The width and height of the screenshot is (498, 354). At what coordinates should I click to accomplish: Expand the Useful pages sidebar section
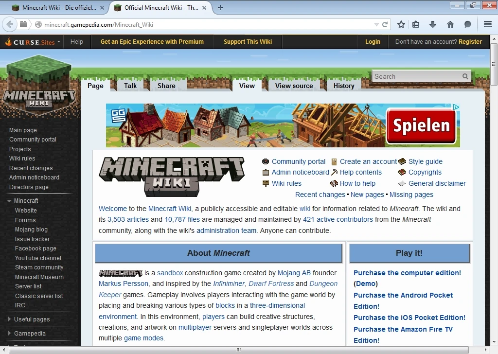pos(9,319)
